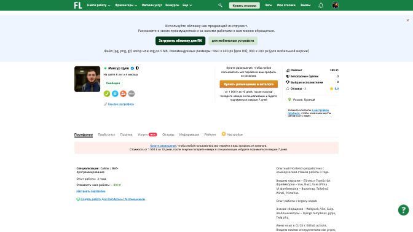Click the profile photo thumbnail
Viewport: 413px width, 232px height.
coord(87,79)
